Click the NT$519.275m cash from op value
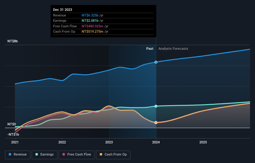 (x=92, y=32)
